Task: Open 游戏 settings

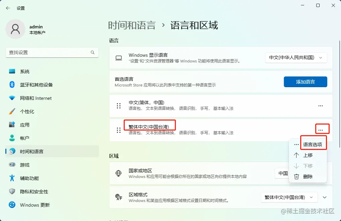Action: point(52,165)
